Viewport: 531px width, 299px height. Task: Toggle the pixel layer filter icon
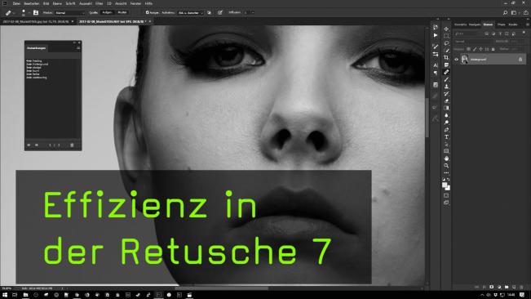click(487, 33)
